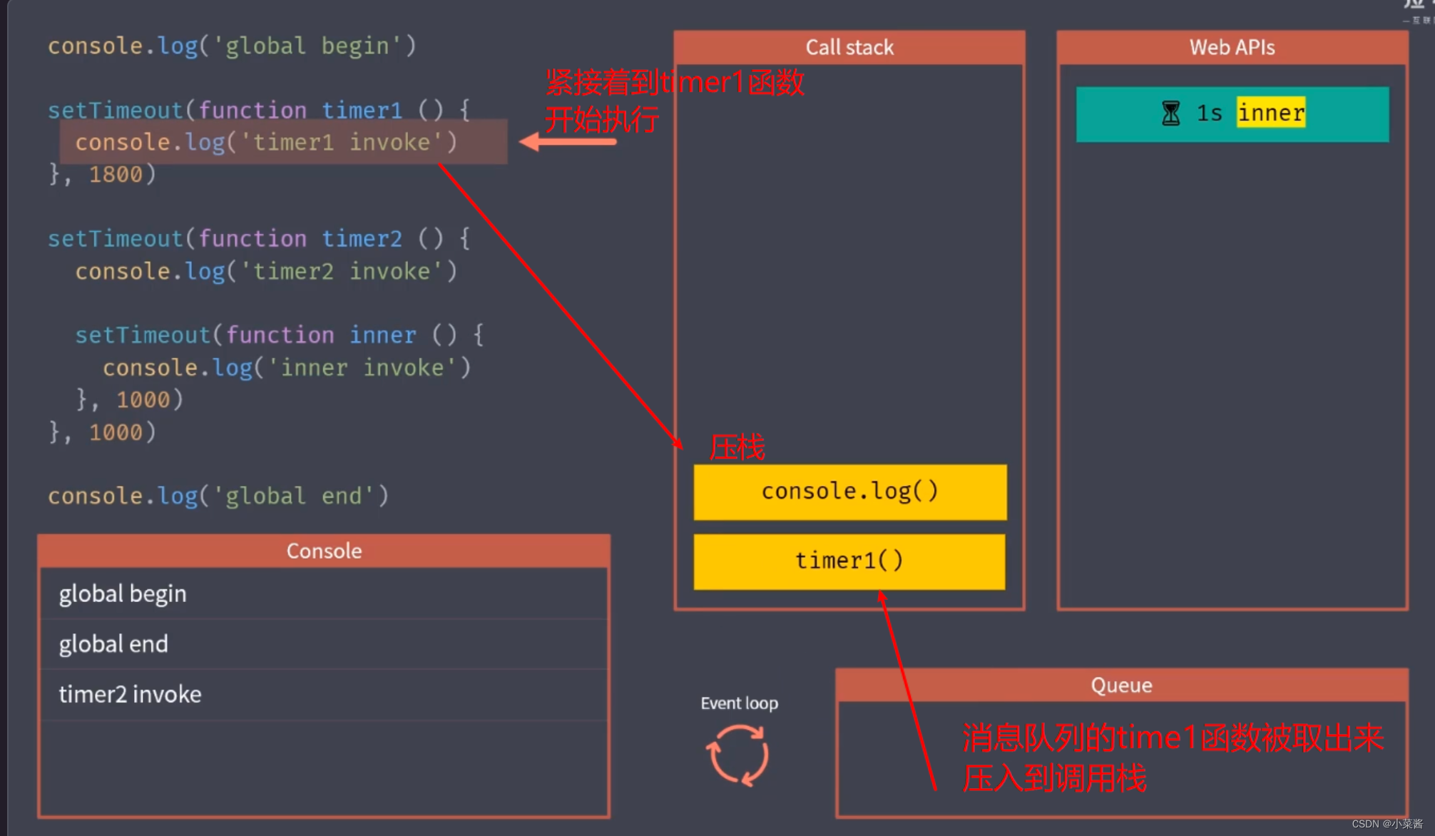Screen dimensions: 1435x836
Task: Click the CSDN watermark at bottom right
Action: 1387,824
